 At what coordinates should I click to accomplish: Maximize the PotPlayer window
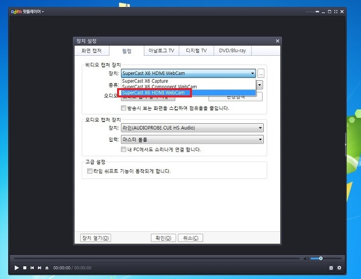click(330, 12)
